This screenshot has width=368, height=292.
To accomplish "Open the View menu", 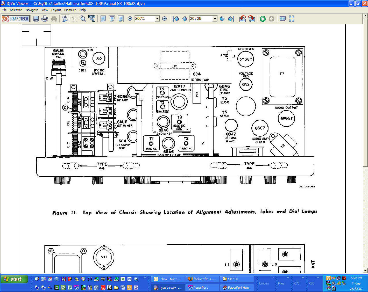I will (45, 10).
